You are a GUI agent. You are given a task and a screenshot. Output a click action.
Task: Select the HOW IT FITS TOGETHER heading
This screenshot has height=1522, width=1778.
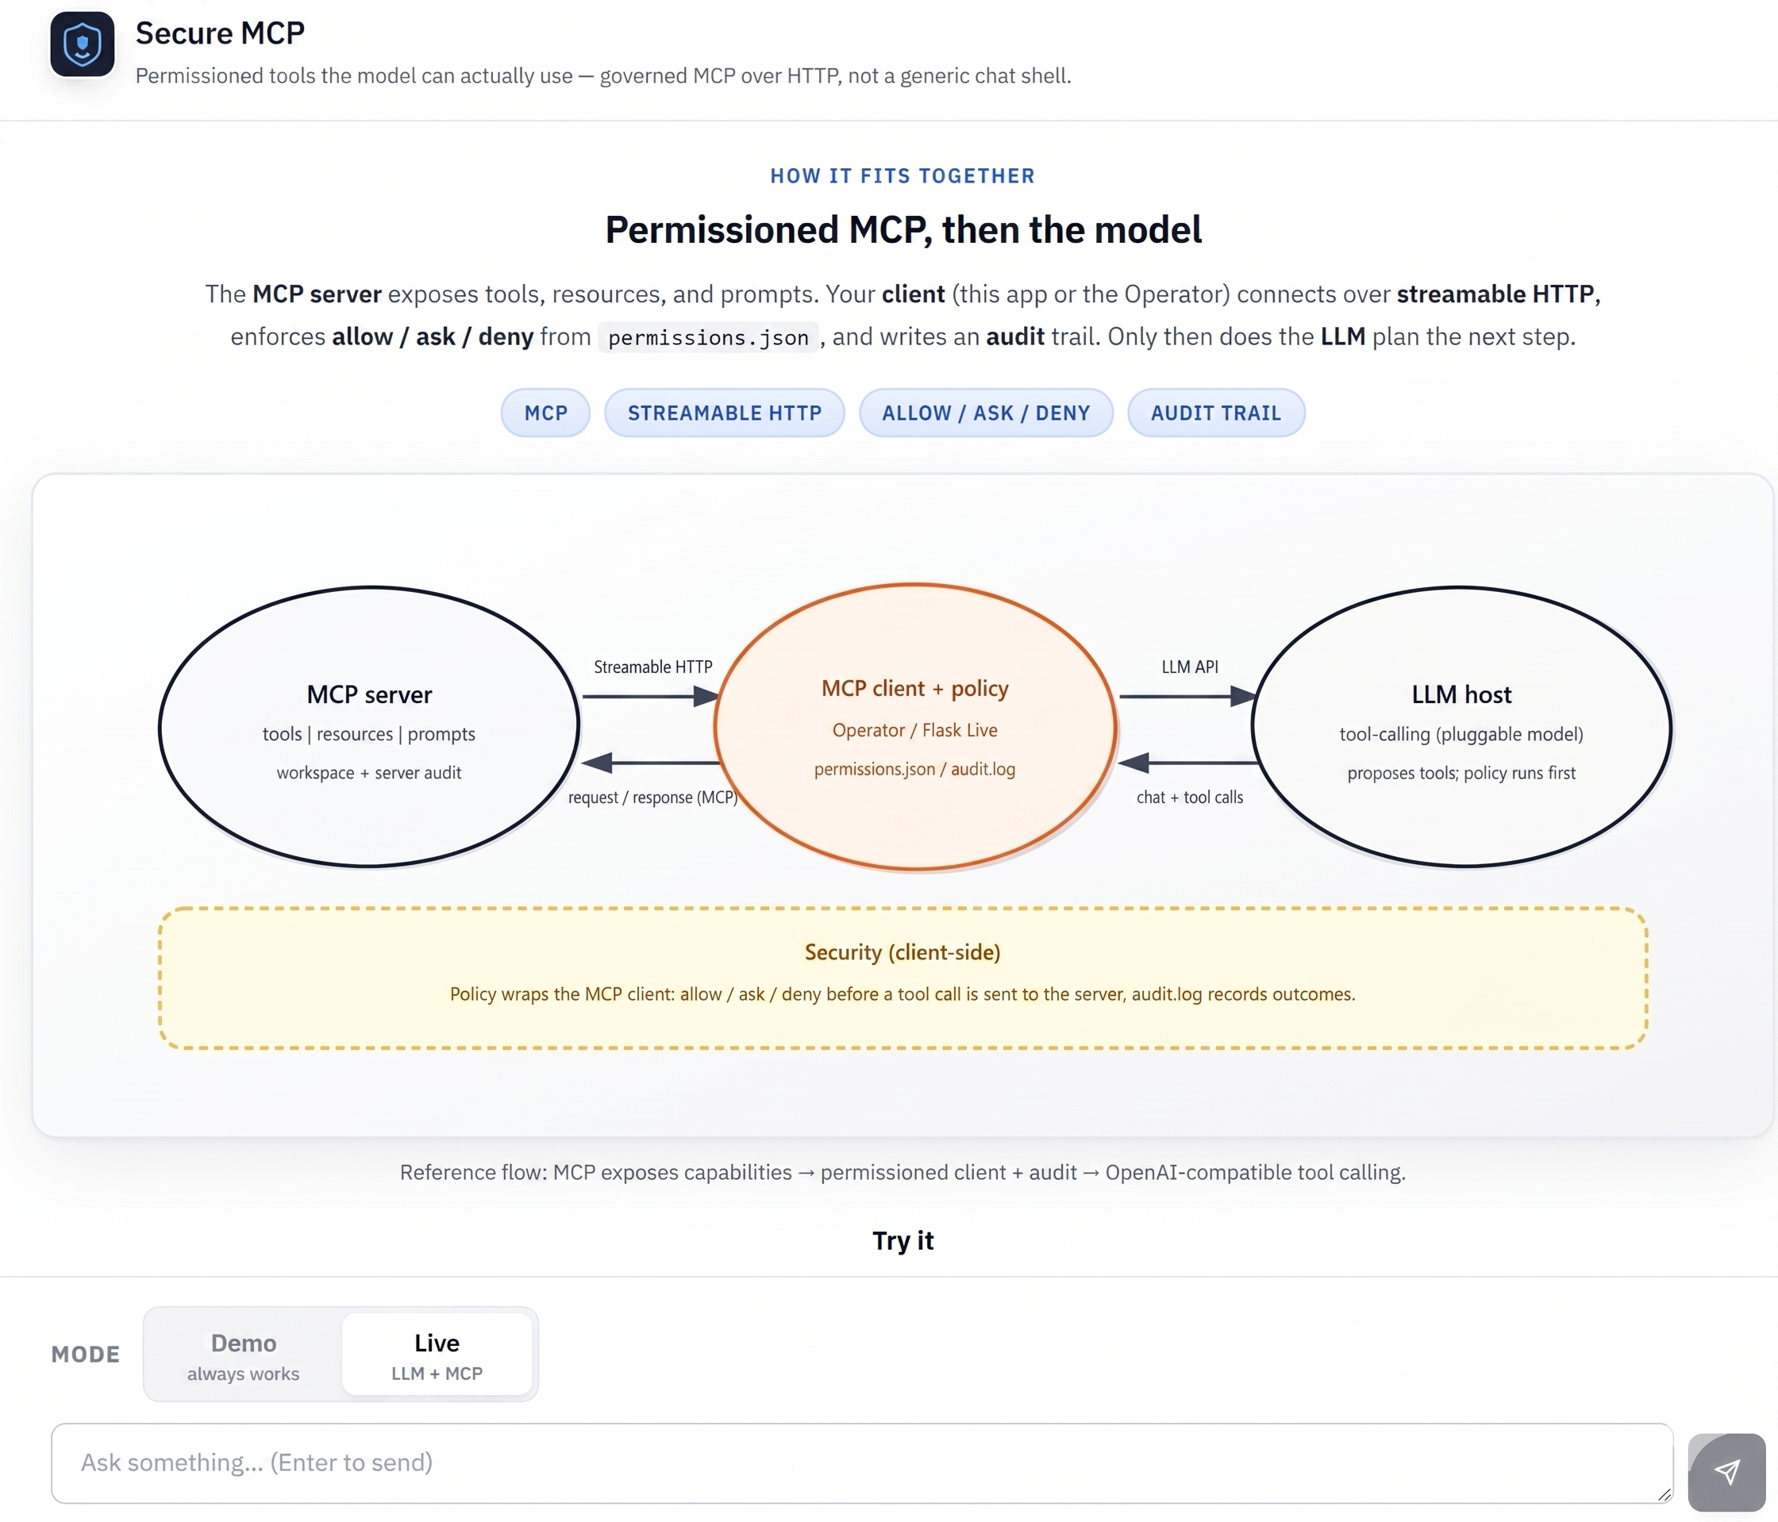click(902, 175)
